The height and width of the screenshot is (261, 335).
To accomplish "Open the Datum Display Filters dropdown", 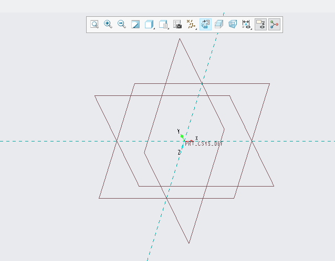I will [191, 24].
